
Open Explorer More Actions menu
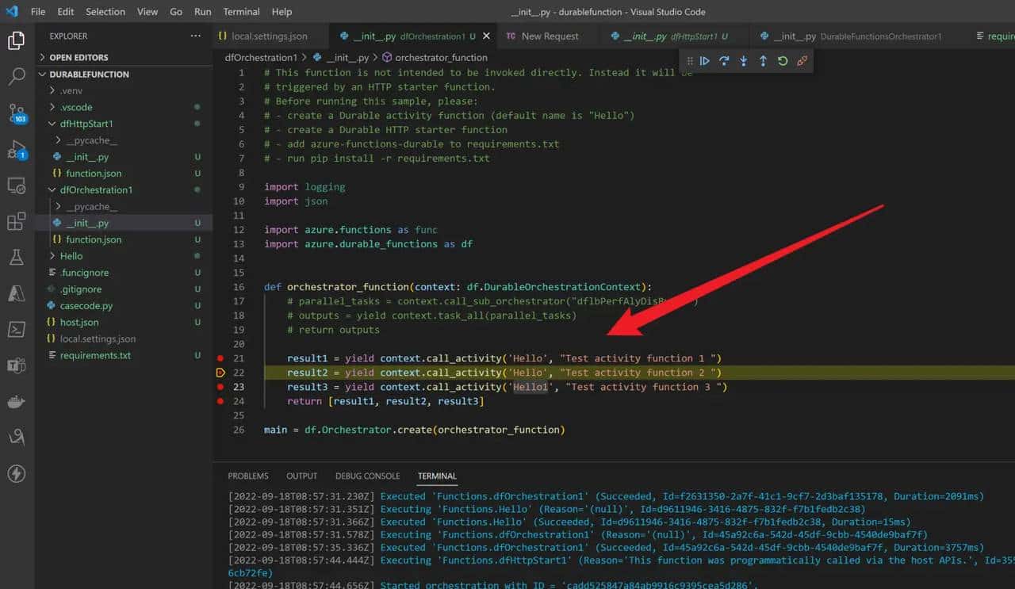195,35
